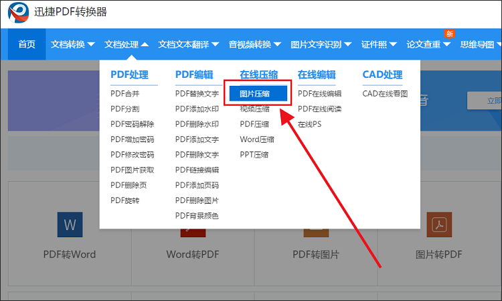
Task: Select 视频压缩 option
Action: click(x=254, y=109)
